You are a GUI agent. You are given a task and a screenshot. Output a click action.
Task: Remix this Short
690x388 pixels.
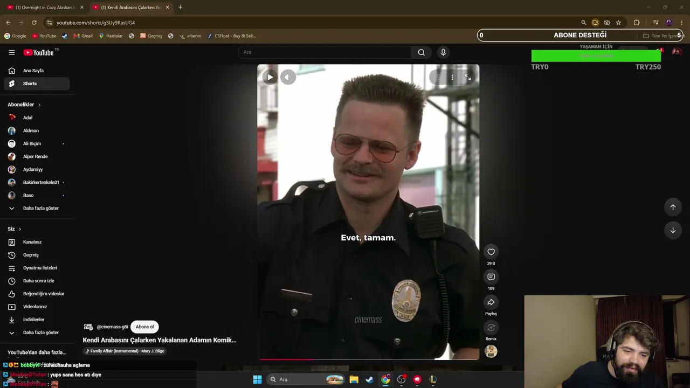click(x=491, y=328)
